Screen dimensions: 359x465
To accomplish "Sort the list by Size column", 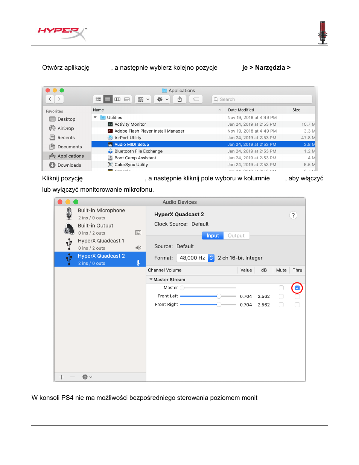I will [x=302, y=110].
